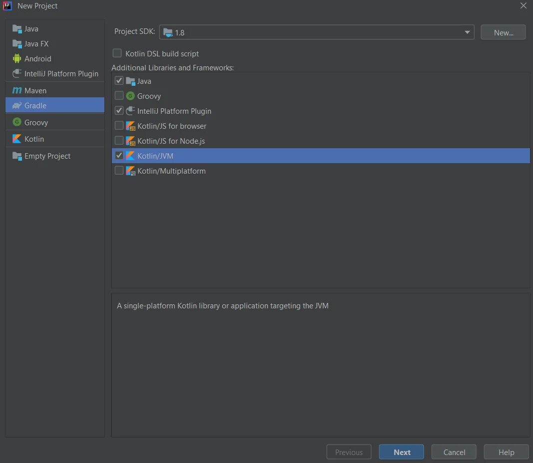Click the Groovy framework green icon
The image size is (533, 463).
130,96
